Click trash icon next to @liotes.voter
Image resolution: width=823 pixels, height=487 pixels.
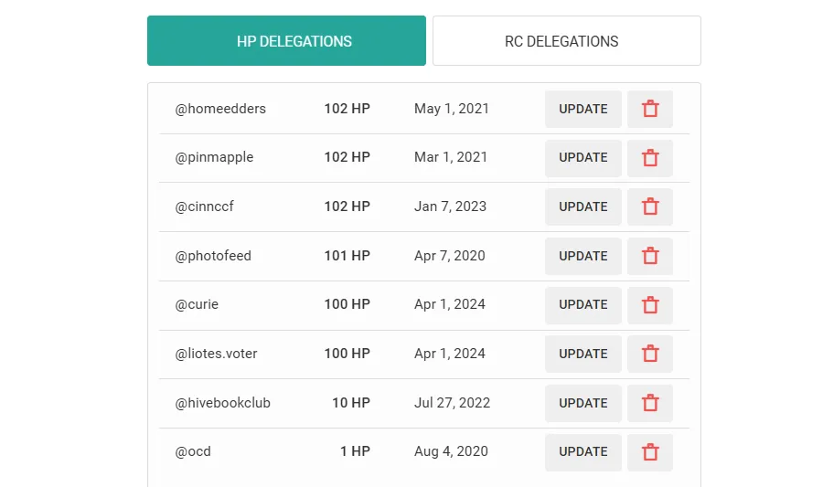pyautogui.click(x=650, y=354)
